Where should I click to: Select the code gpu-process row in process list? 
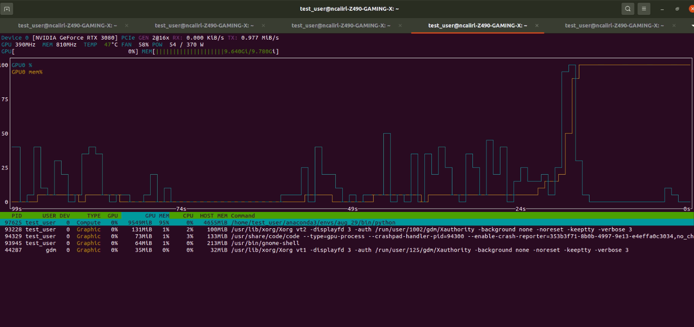[x=187, y=236]
